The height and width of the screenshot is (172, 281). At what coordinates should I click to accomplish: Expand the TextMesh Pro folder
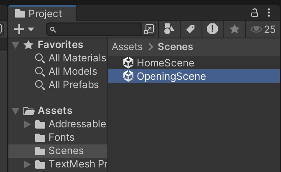tap(28, 164)
